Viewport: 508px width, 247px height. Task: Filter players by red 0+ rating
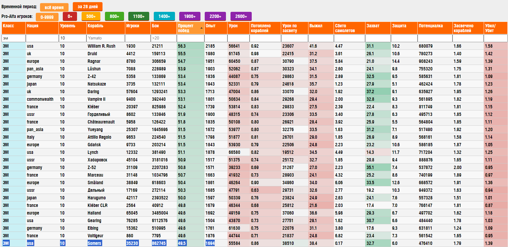[x=70, y=16]
